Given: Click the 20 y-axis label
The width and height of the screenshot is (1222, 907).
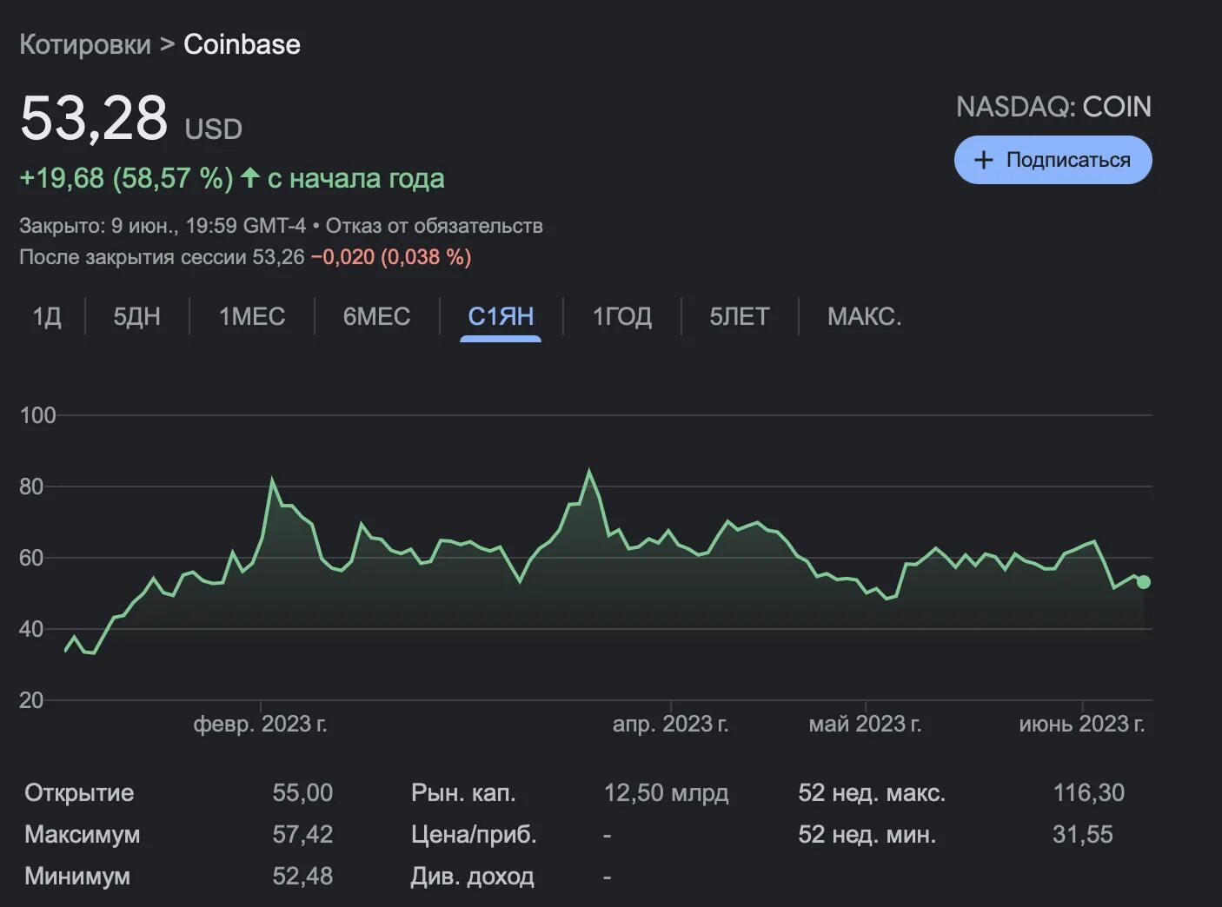Looking at the screenshot, I should pyautogui.click(x=31, y=700).
